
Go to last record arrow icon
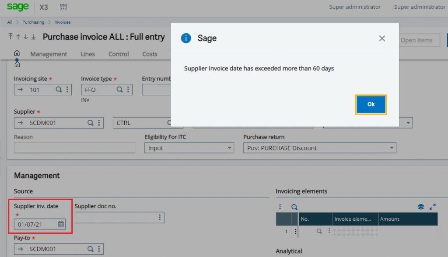click(x=33, y=37)
